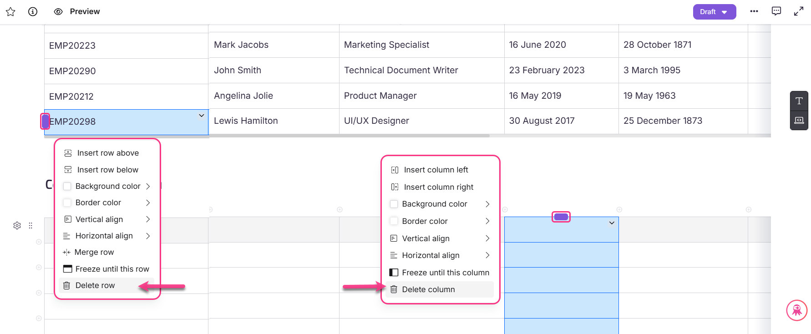This screenshot has width=811, height=334.
Task: Click the 28 October 1871 cell
Action: pyautogui.click(x=683, y=45)
